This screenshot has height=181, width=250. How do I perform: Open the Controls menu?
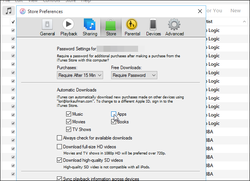pyautogui.click(x=50, y=1)
